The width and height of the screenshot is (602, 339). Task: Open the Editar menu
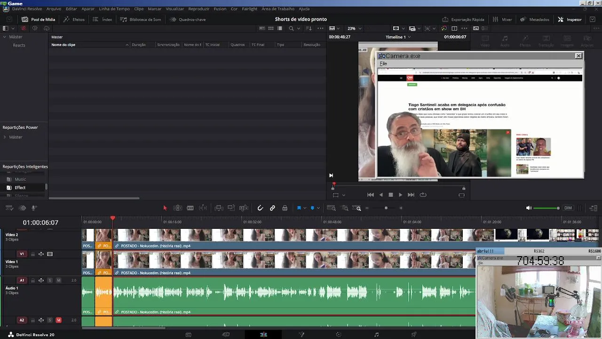click(x=71, y=9)
